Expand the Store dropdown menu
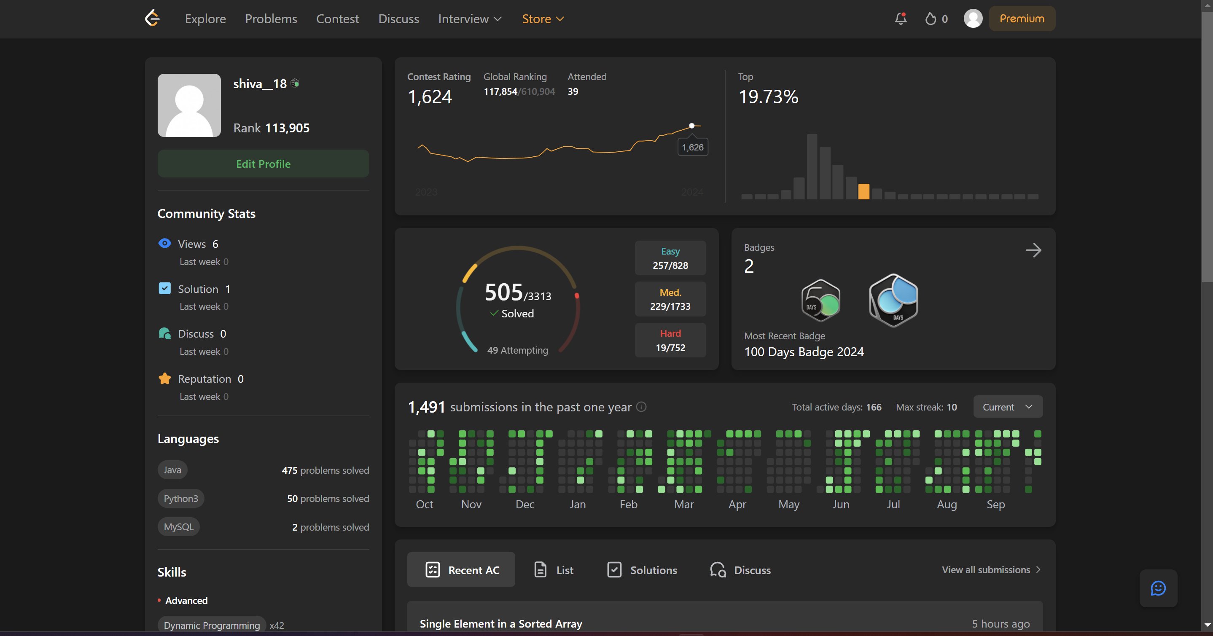The height and width of the screenshot is (636, 1213). tap(543, 19)
